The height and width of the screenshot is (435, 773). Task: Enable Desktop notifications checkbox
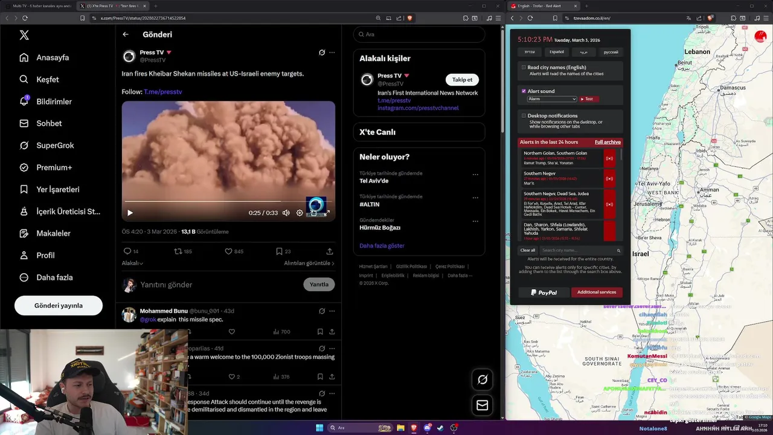click(x=524, y=115)
